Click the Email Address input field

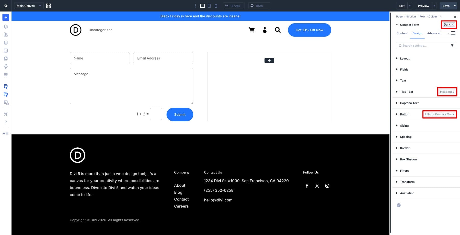click(163, 58)
